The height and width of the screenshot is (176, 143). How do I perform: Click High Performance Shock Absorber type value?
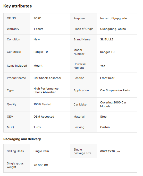(46, 90)
